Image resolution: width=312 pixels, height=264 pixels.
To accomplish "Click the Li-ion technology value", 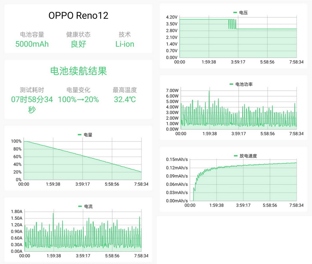I will click(125, 44).
